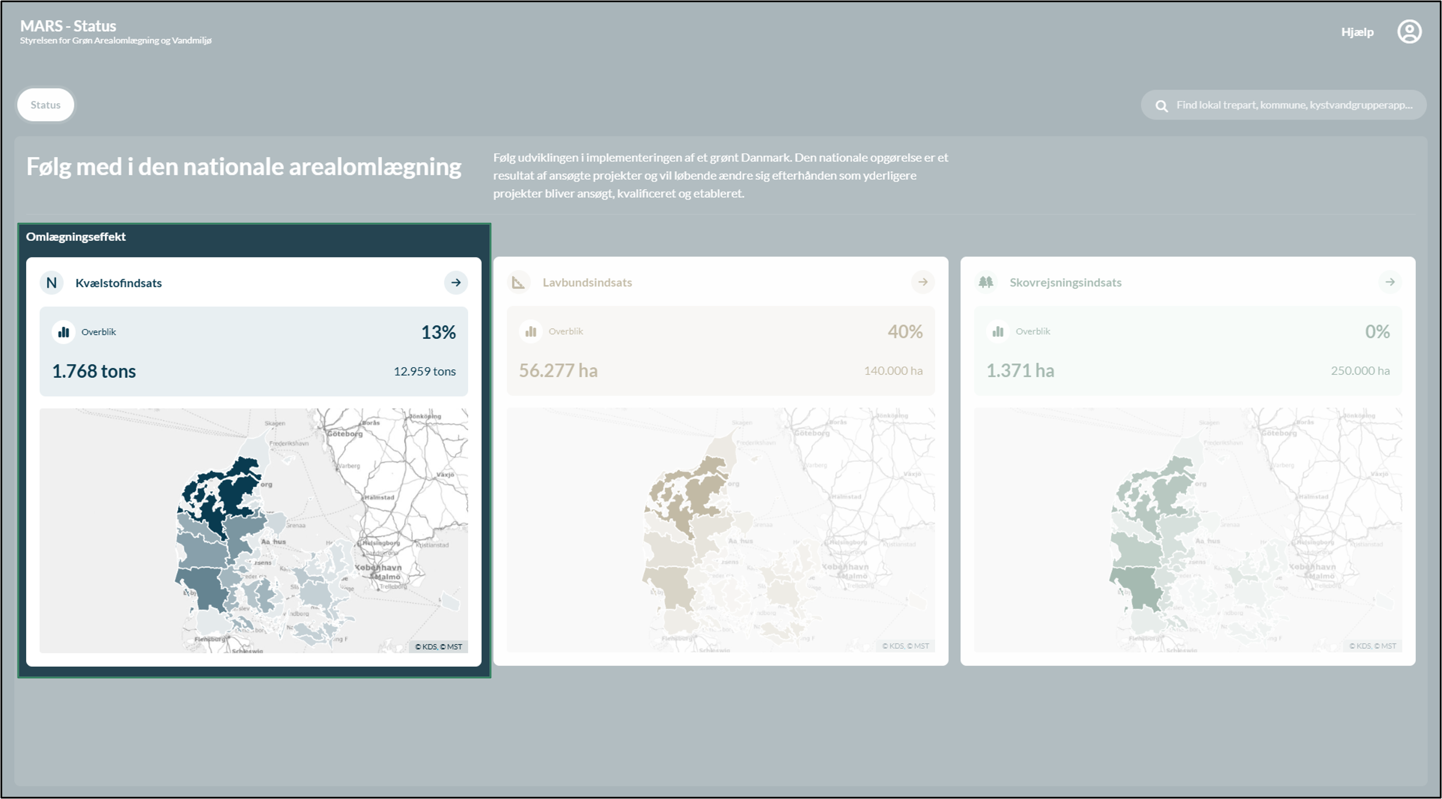Select the Status tab pill
1442x799 pixels.
click(x=45, y=104)
